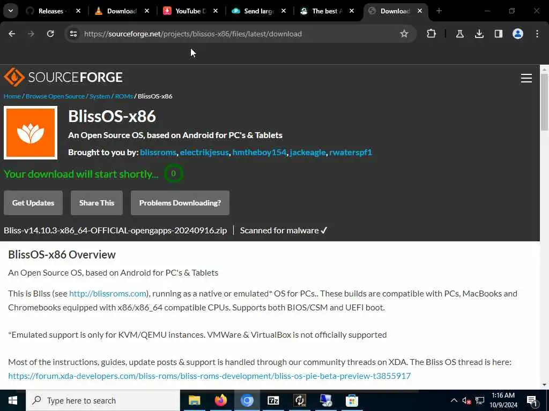
Task: Open jackeagle author profile
Action: [x=308, y=153]
